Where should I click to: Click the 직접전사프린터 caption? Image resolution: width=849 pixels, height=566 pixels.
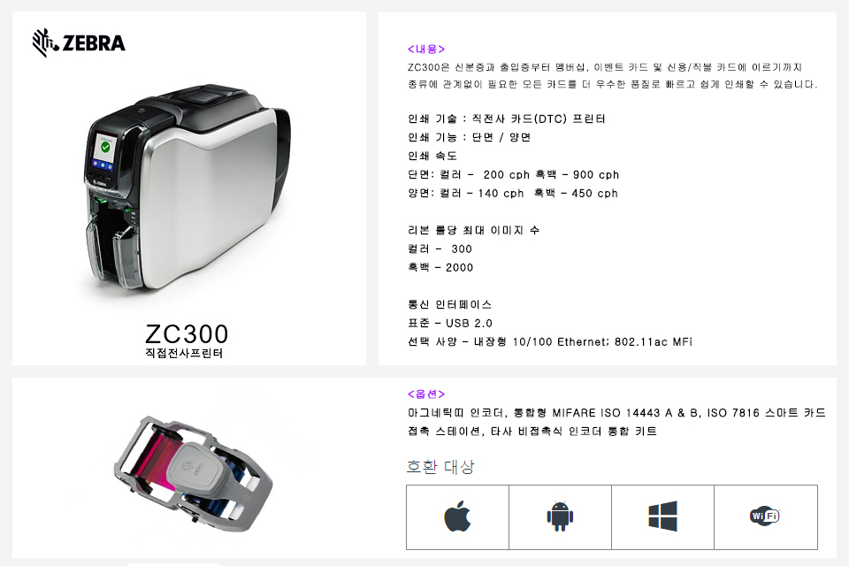(184, 353)
